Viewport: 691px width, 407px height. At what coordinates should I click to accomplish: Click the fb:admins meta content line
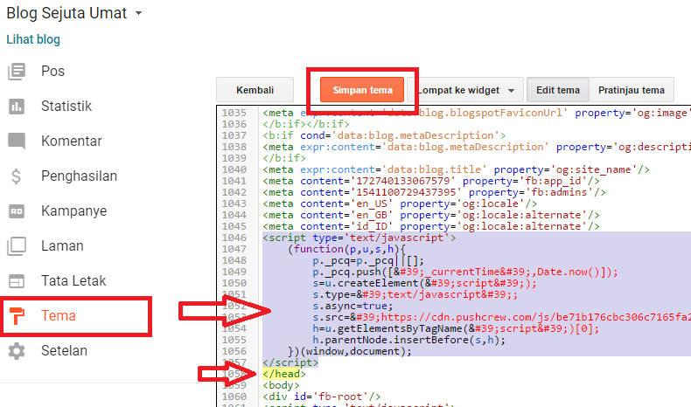(x=434, y=193)
